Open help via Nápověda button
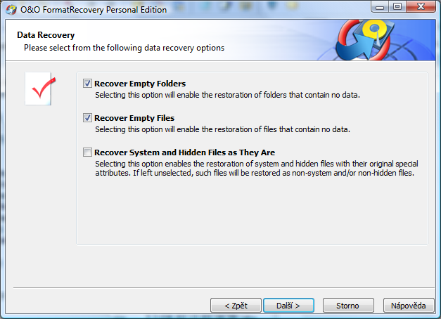Viewport: 441px width, 319px height. (409, 306)
